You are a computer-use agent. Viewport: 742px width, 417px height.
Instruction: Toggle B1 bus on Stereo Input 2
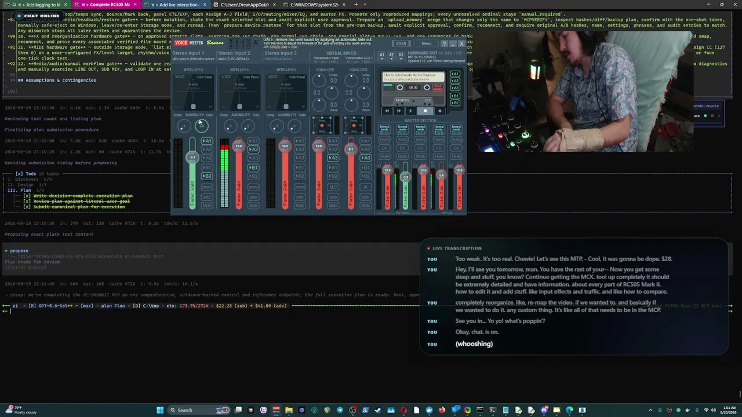253,167
